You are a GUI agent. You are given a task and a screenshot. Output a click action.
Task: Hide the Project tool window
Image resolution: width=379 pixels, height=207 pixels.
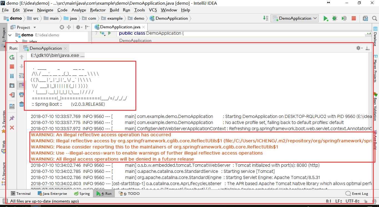87,27
